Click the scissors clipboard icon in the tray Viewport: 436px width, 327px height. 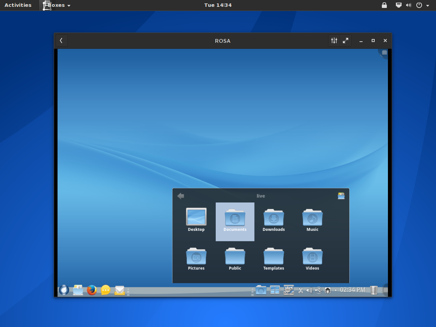[301, 290]
